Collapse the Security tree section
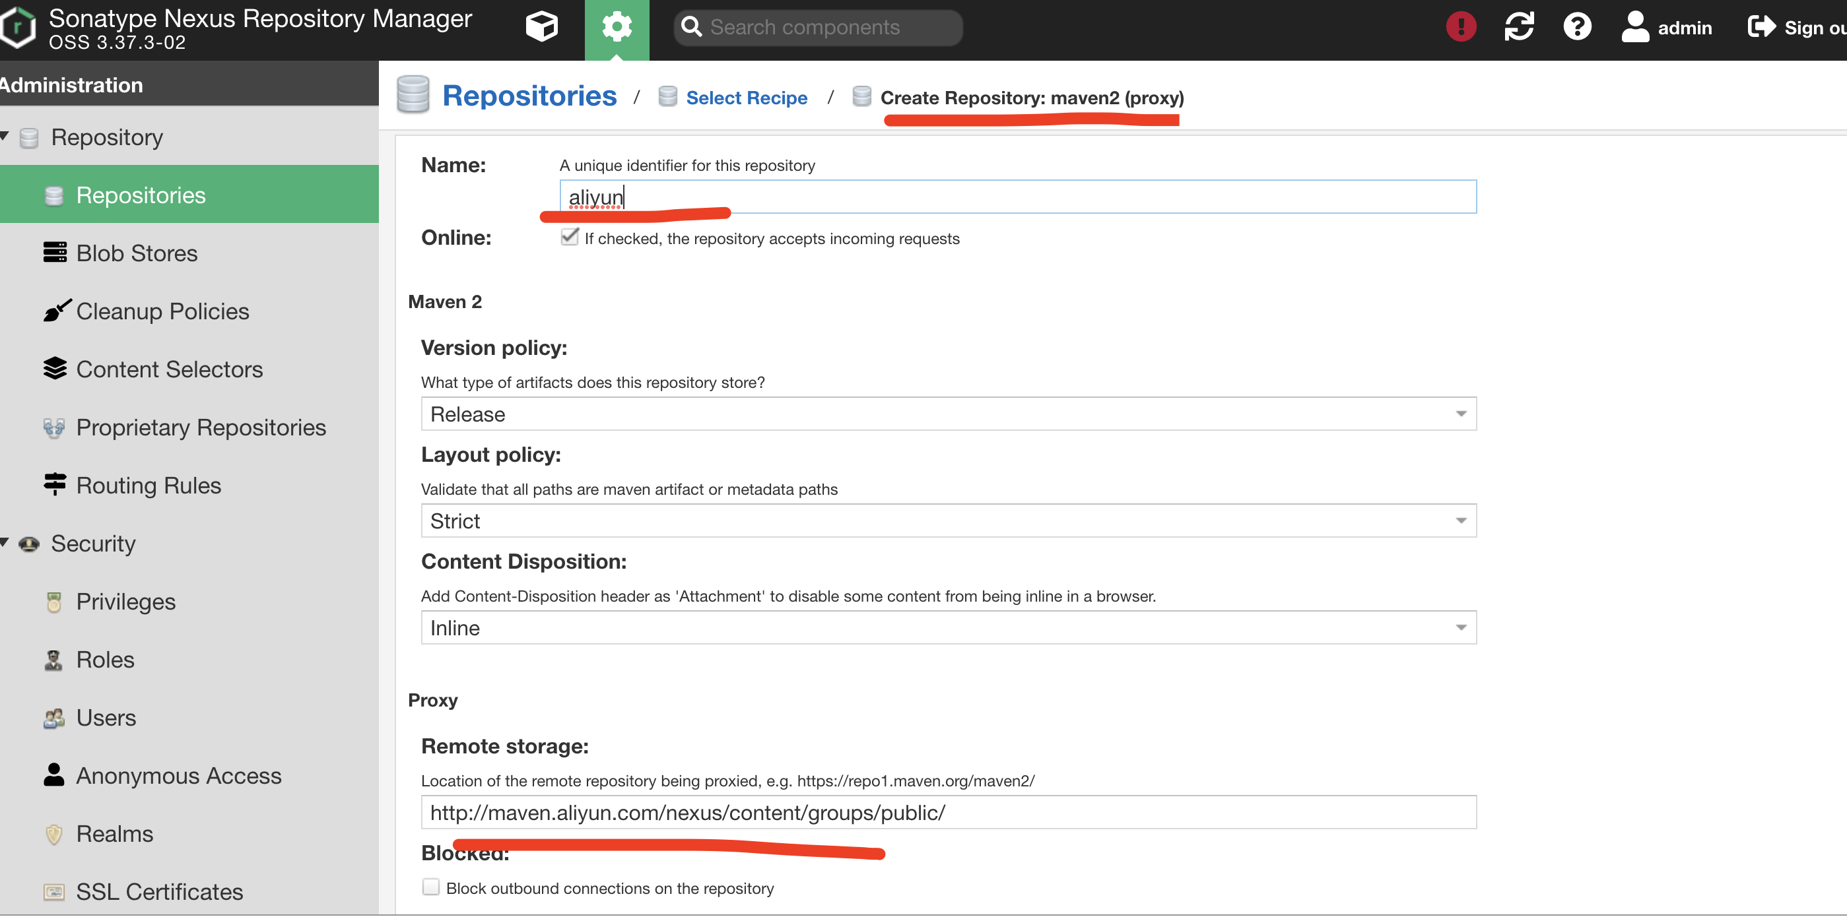 coord(5,542)
